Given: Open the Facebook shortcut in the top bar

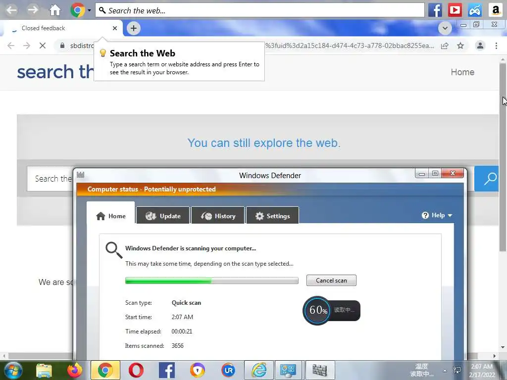Looking at the screenshot, I should click(435, 10).
